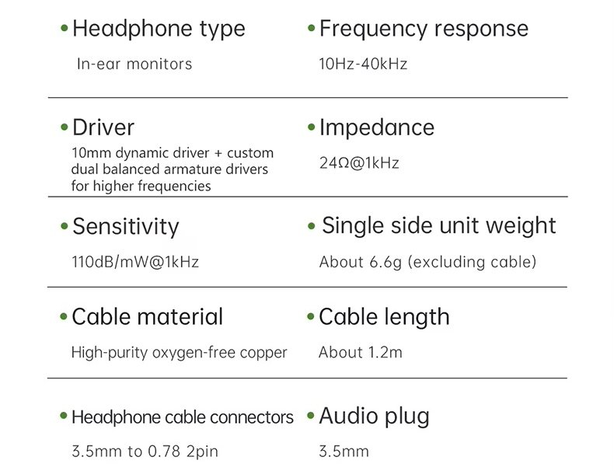Click the green bullet beside Headphone type
Screen dimensions: 614x471
click(65, 30)
